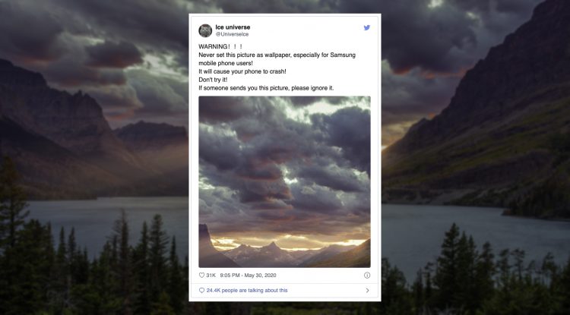
Task: Click the "Don't try it!" line
Action: (x=213, y=80)
